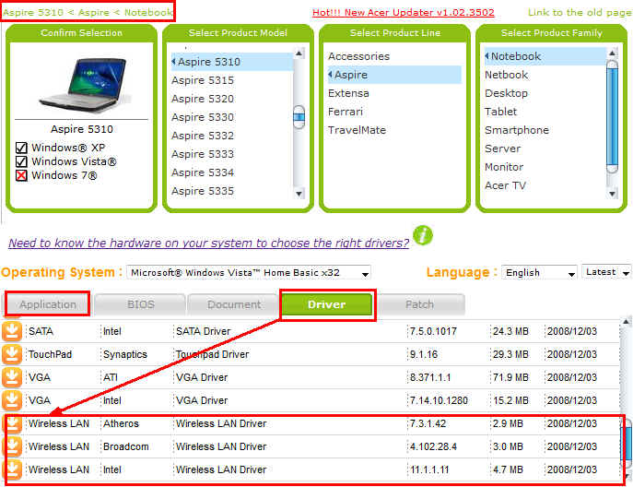Click the Broadcom vendor cell
Screen dimensions: 633x499
pos(126,446)
